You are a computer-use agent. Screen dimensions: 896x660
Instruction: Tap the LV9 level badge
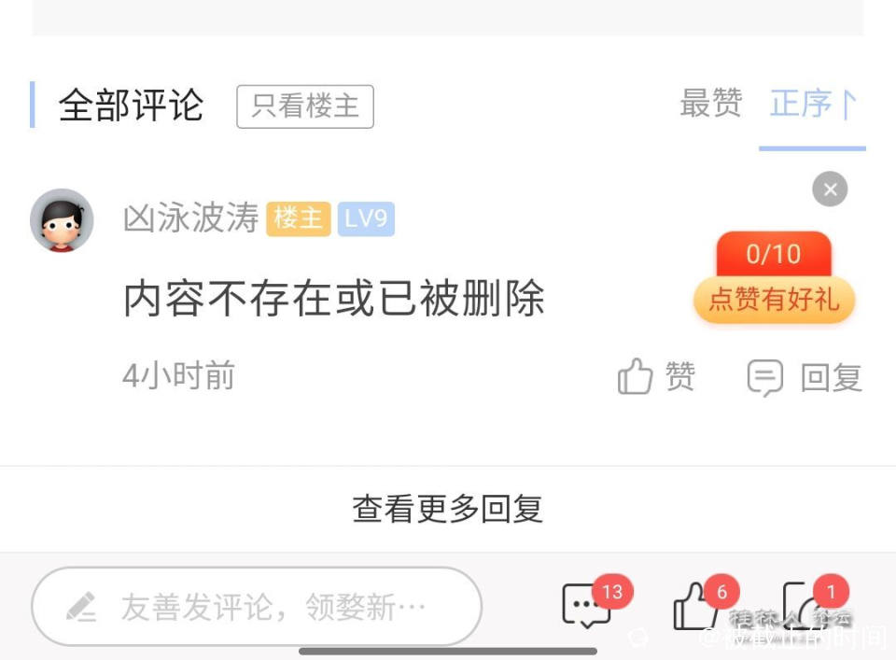[366, 218]
